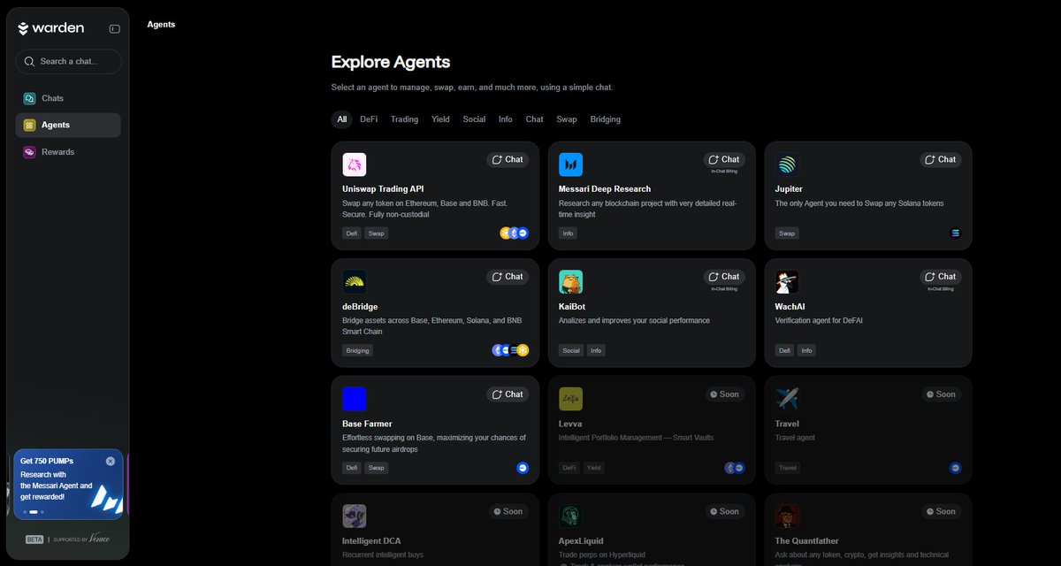1061x566 pixels.
Task: Select the All filter tab
Action: [x=341, y=119]
